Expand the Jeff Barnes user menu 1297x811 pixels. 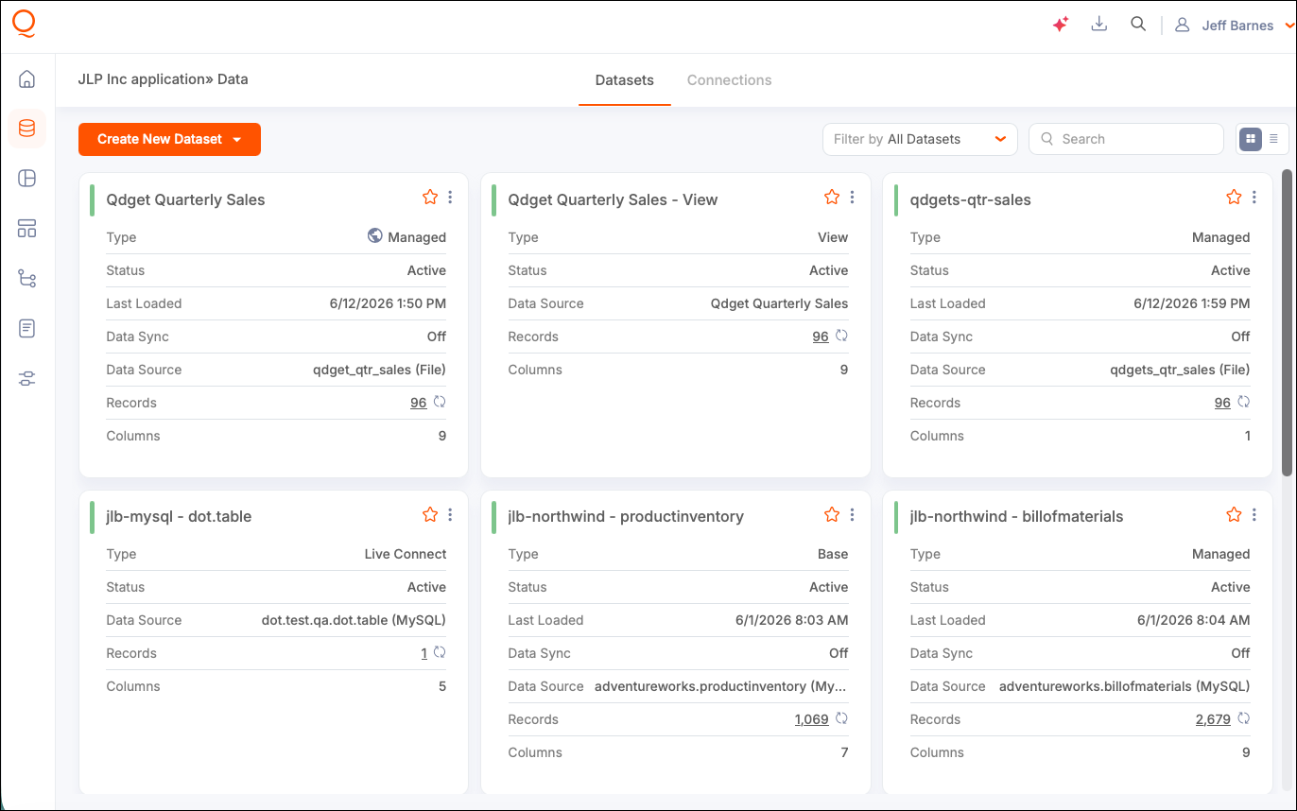click(x=1235, y=26)
